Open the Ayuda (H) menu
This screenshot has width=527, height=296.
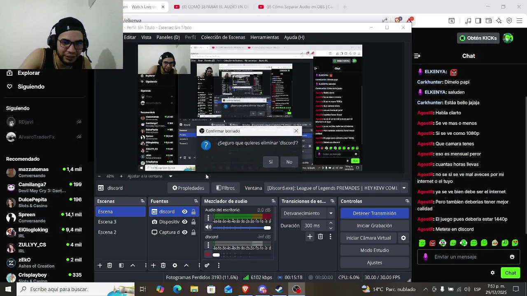[x=294, y=37]
